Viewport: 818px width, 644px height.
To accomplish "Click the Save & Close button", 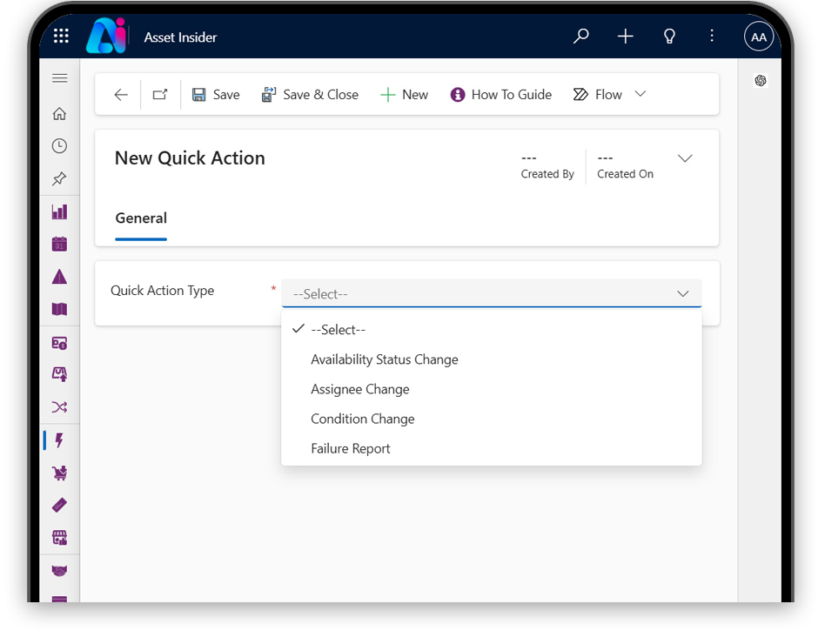I will 310,94.
